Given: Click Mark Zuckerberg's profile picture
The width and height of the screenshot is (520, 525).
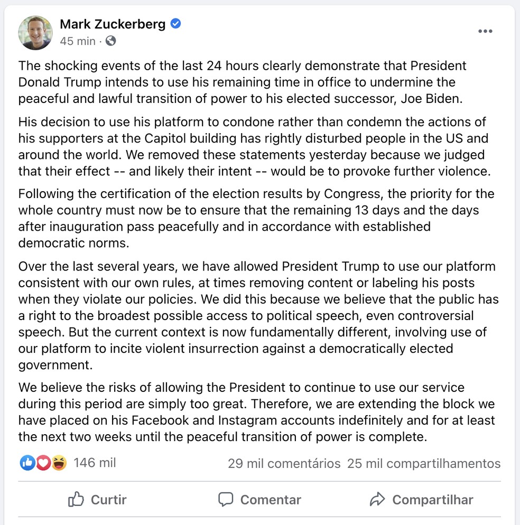Looking at the screenshot, I should click(36, 33).
